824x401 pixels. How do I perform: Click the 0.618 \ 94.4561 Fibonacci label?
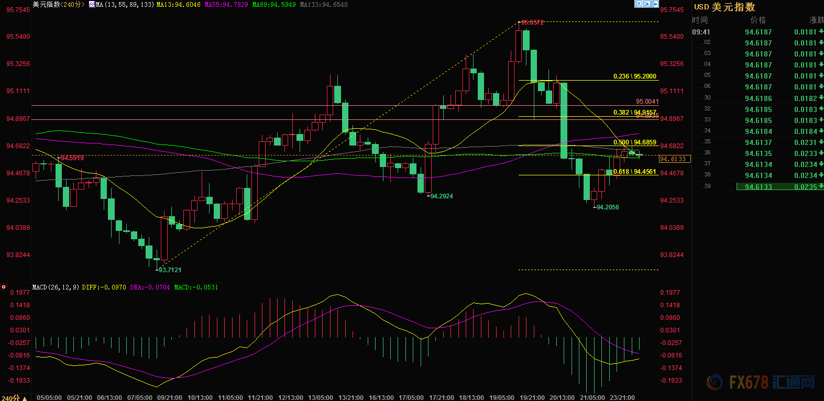coord(635,172)
